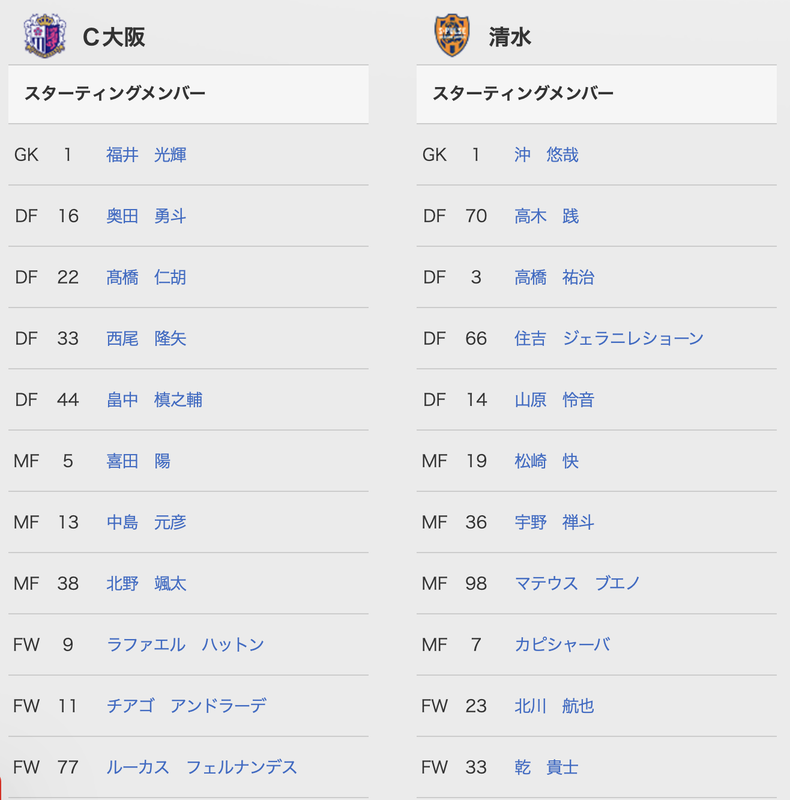Open 西尾 隆矢 profile link
790x800 pixels.
click(x=146, y=339)
